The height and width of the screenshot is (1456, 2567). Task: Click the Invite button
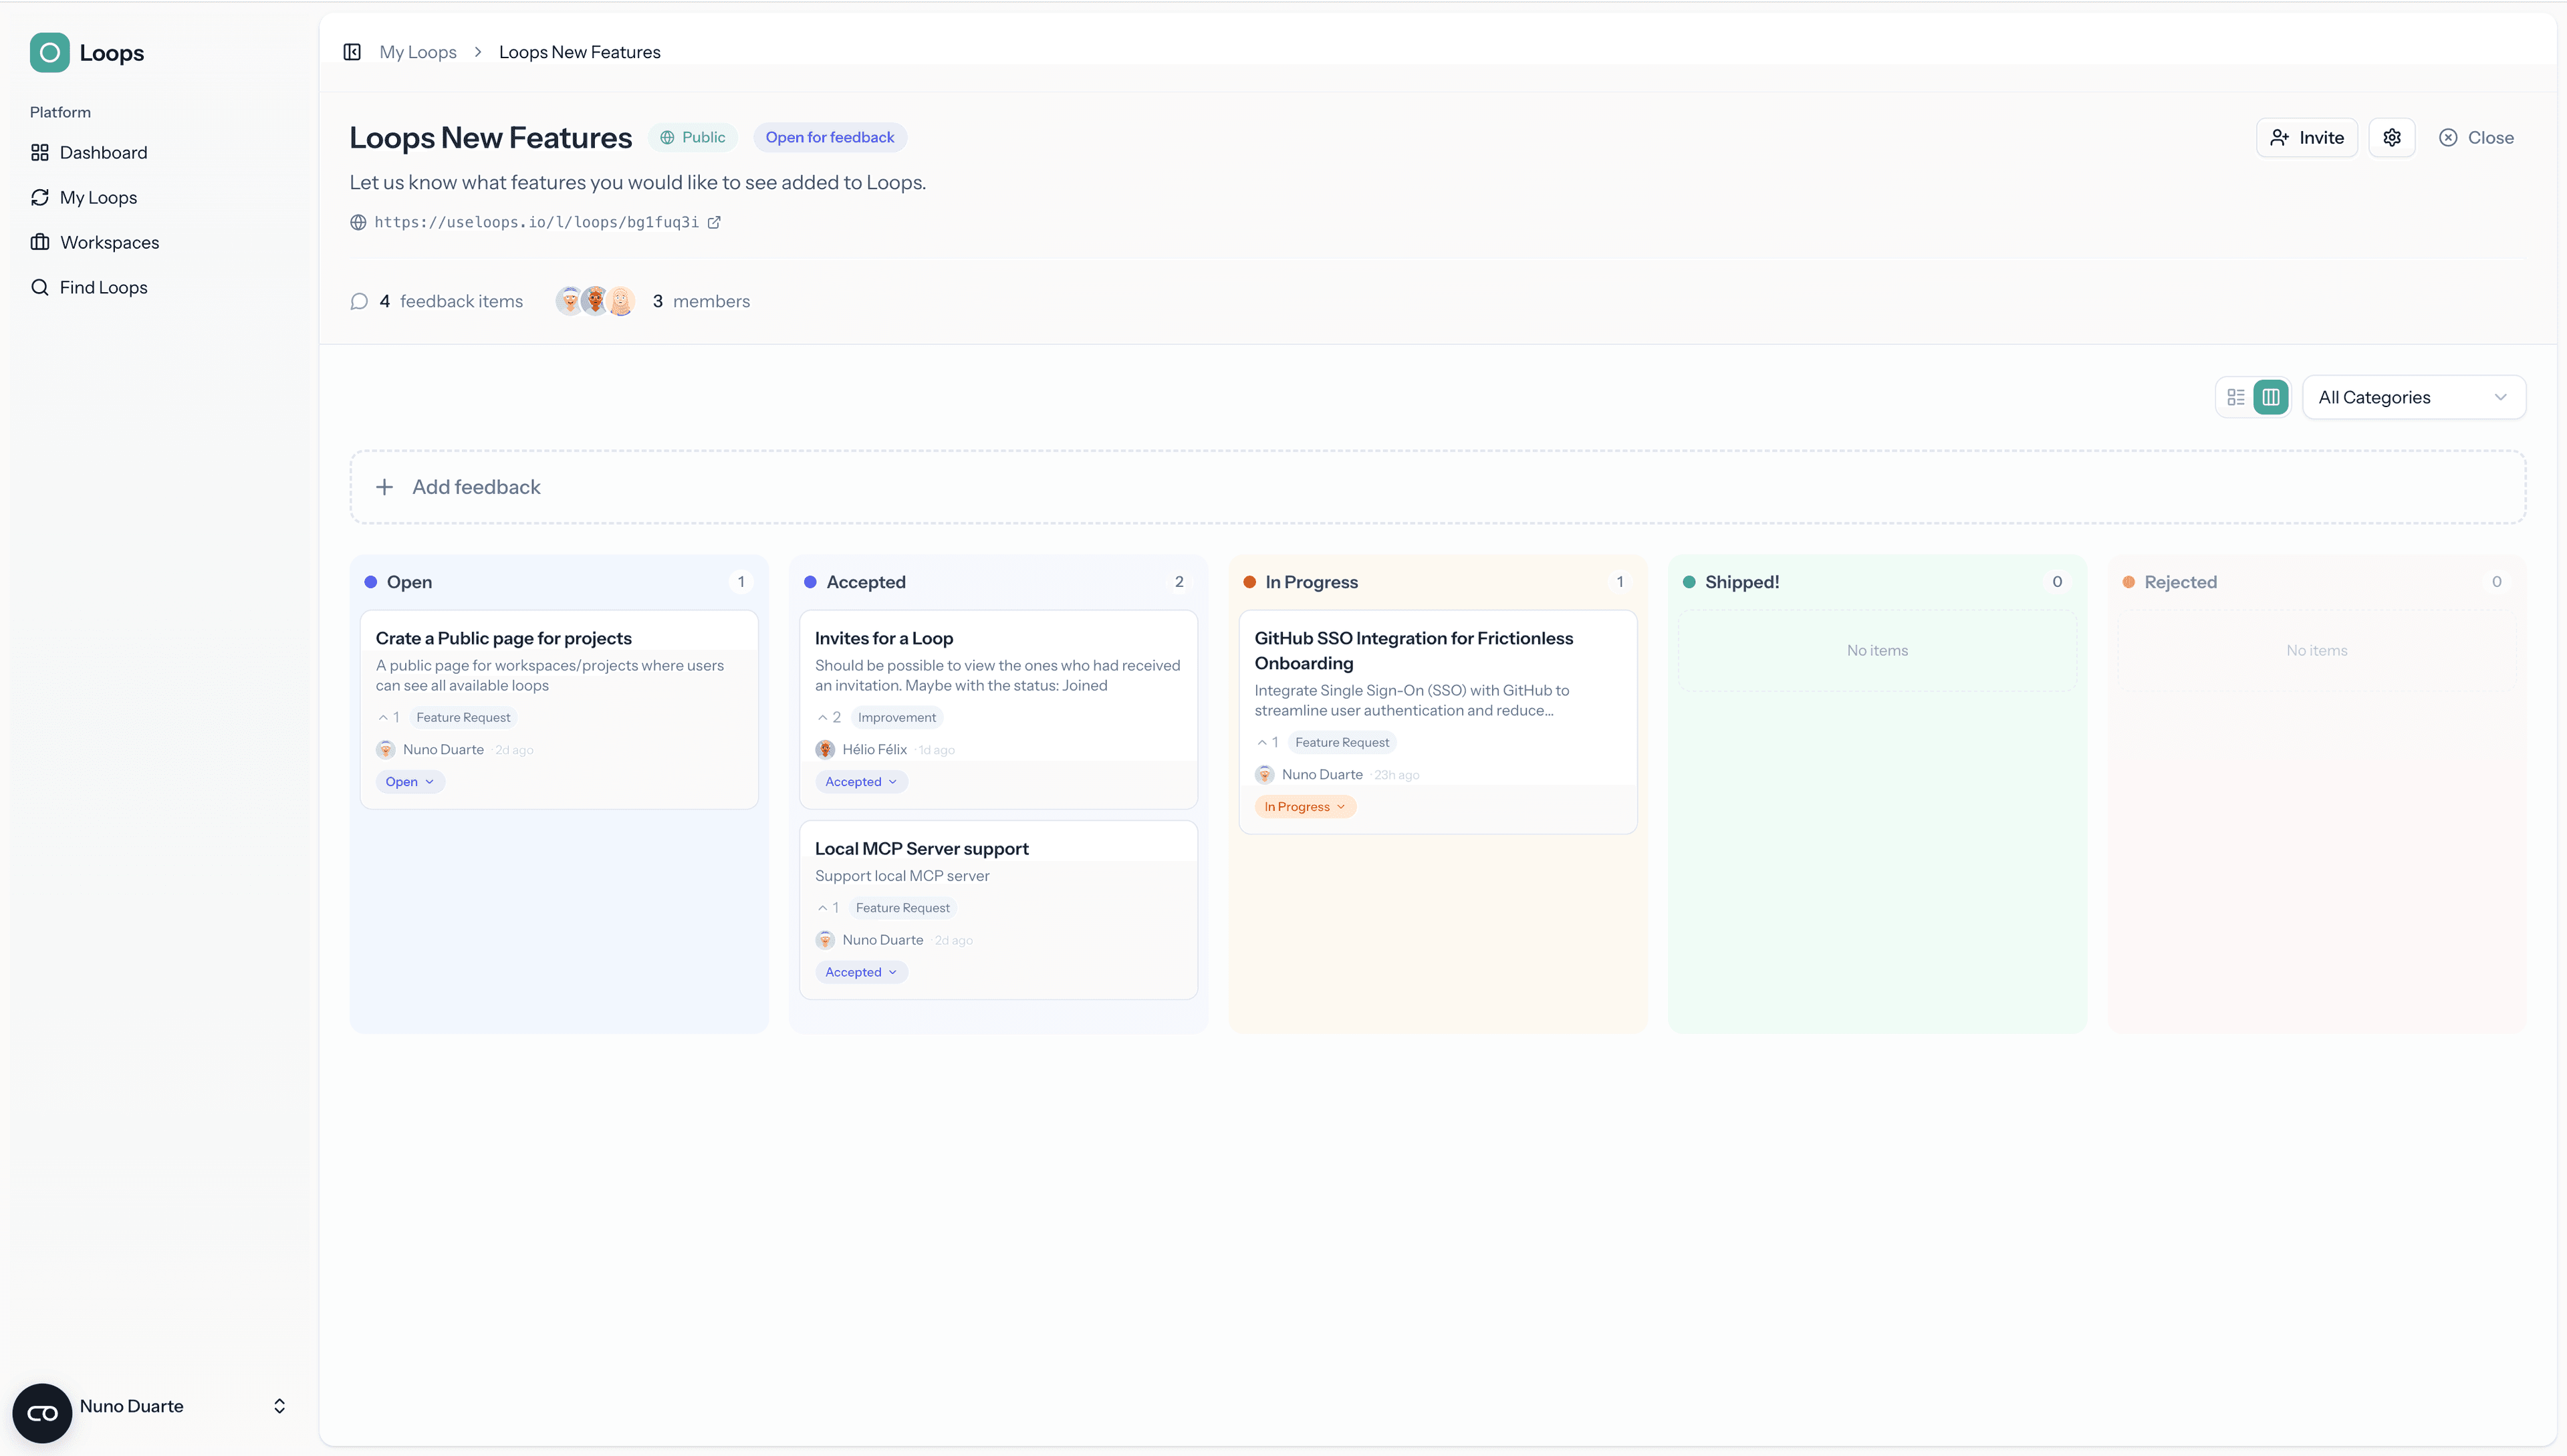point(2306,137)
